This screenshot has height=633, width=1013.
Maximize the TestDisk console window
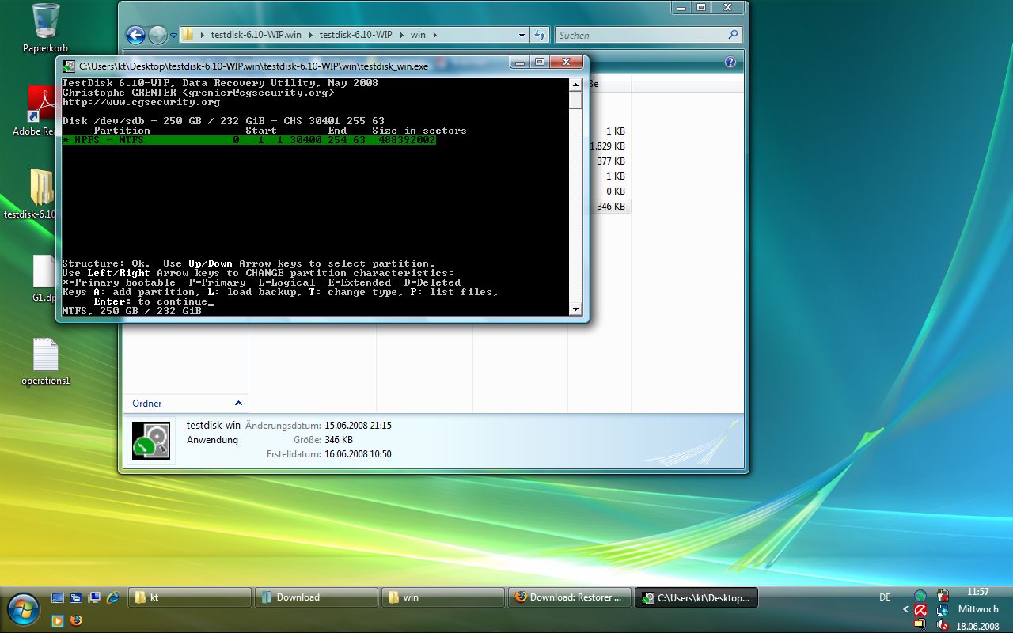click(x=540, y=62)
